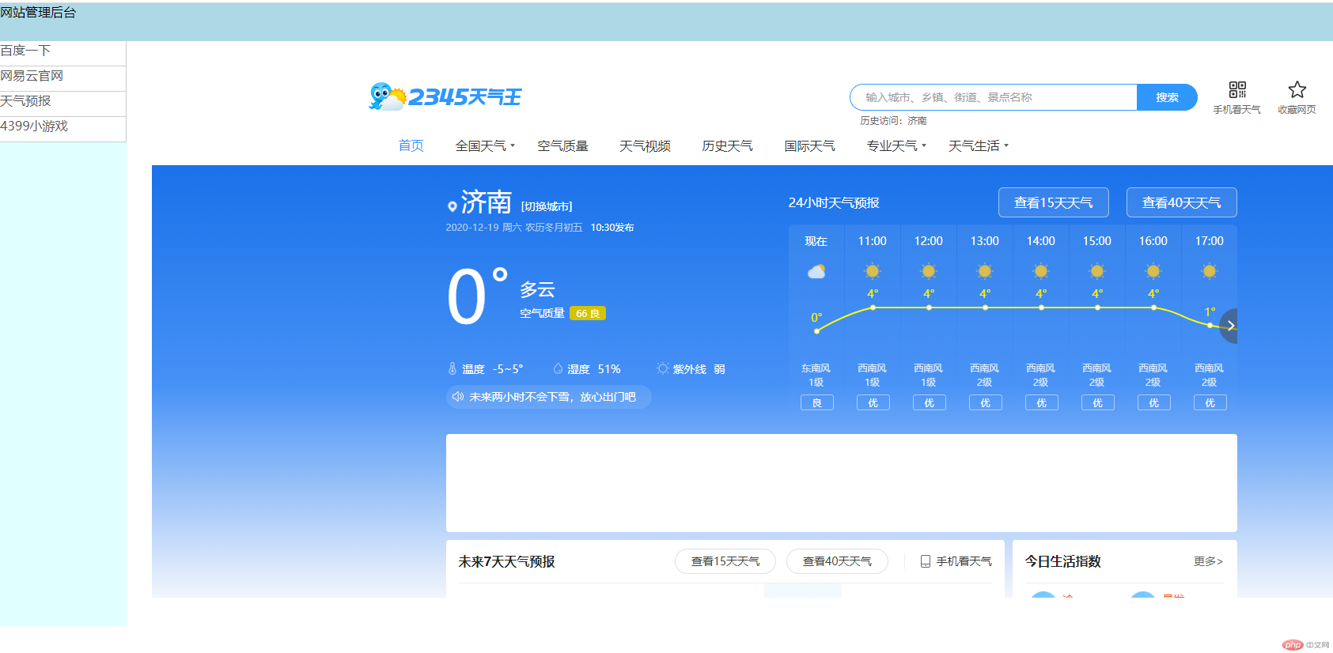
Task: Click the 湿度 51% value
Action: pos(593,369)
